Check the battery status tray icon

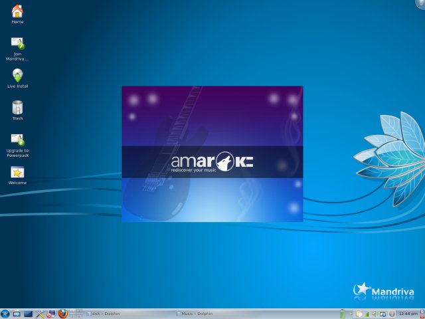[x=343, y=314]
